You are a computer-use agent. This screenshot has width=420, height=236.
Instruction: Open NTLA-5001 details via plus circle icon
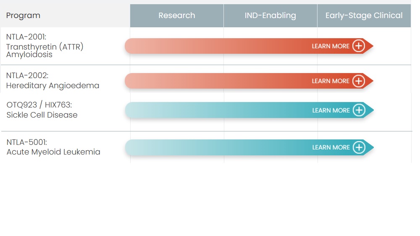click(x=359, y=147)
